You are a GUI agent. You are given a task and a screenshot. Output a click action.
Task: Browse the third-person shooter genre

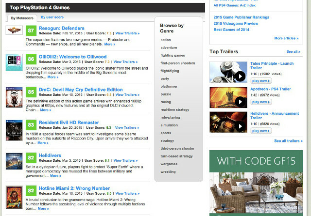[x=177, y=148]
